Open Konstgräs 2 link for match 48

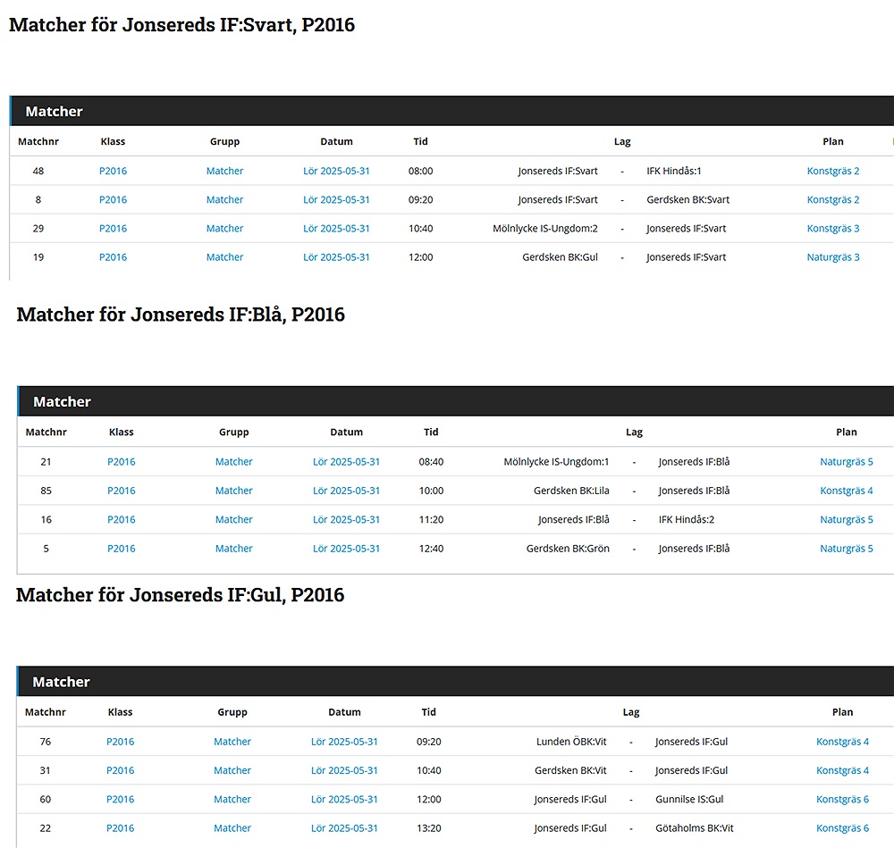[x=832, y=171]
